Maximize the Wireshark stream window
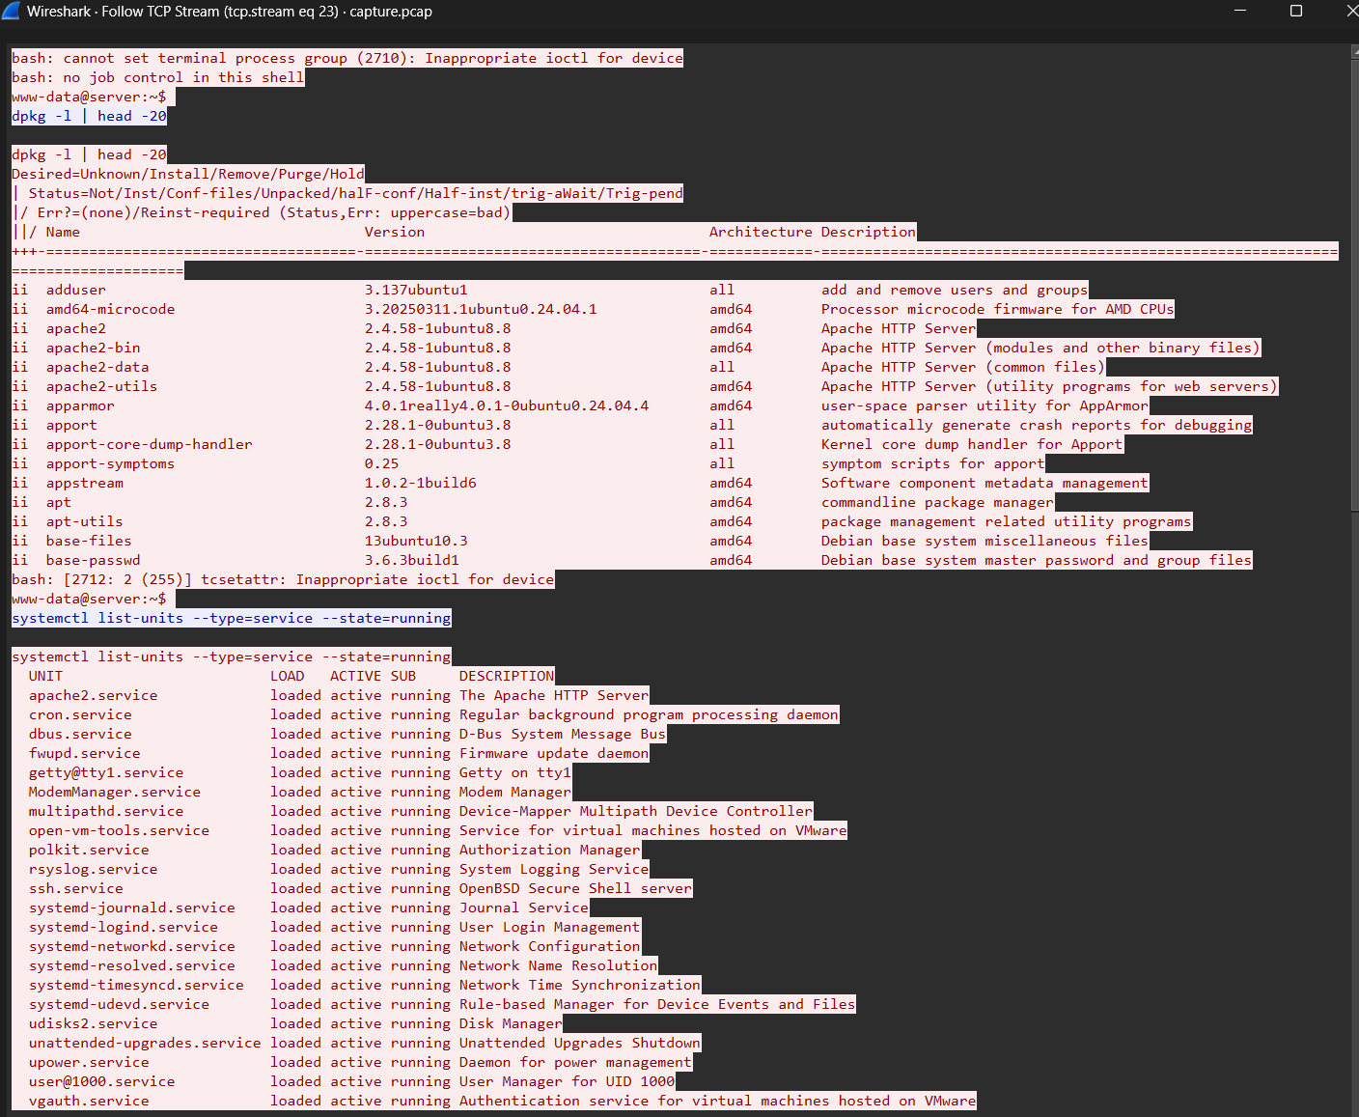1359x1117 pixels. [x=1296, y=11]
